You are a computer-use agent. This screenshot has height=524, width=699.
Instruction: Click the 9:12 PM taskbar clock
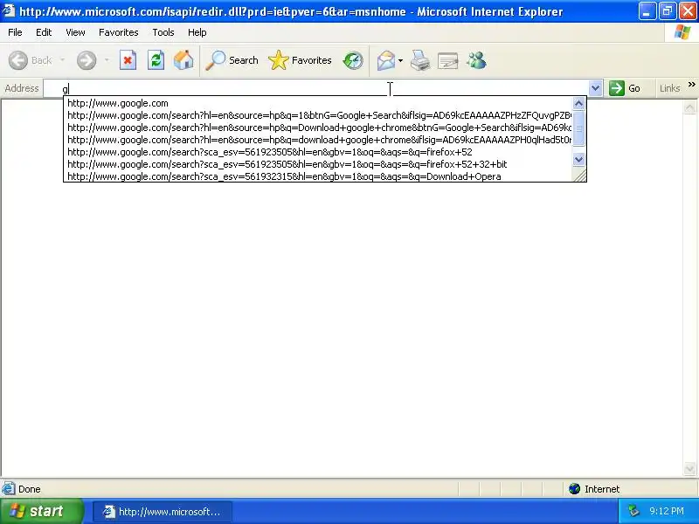pos(667,511)
